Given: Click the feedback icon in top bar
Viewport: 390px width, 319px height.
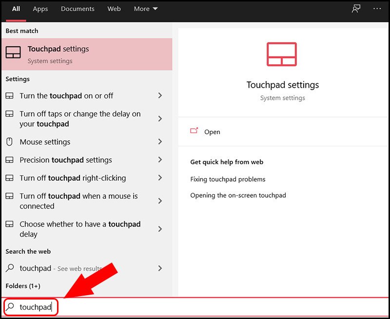Looking at the screenshot, I should click(x=356, y=9).
